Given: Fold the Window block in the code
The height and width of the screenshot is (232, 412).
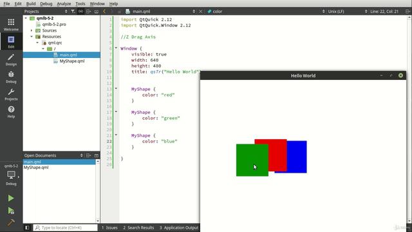Looking at the screenshot, I should (x=116, y=48).
